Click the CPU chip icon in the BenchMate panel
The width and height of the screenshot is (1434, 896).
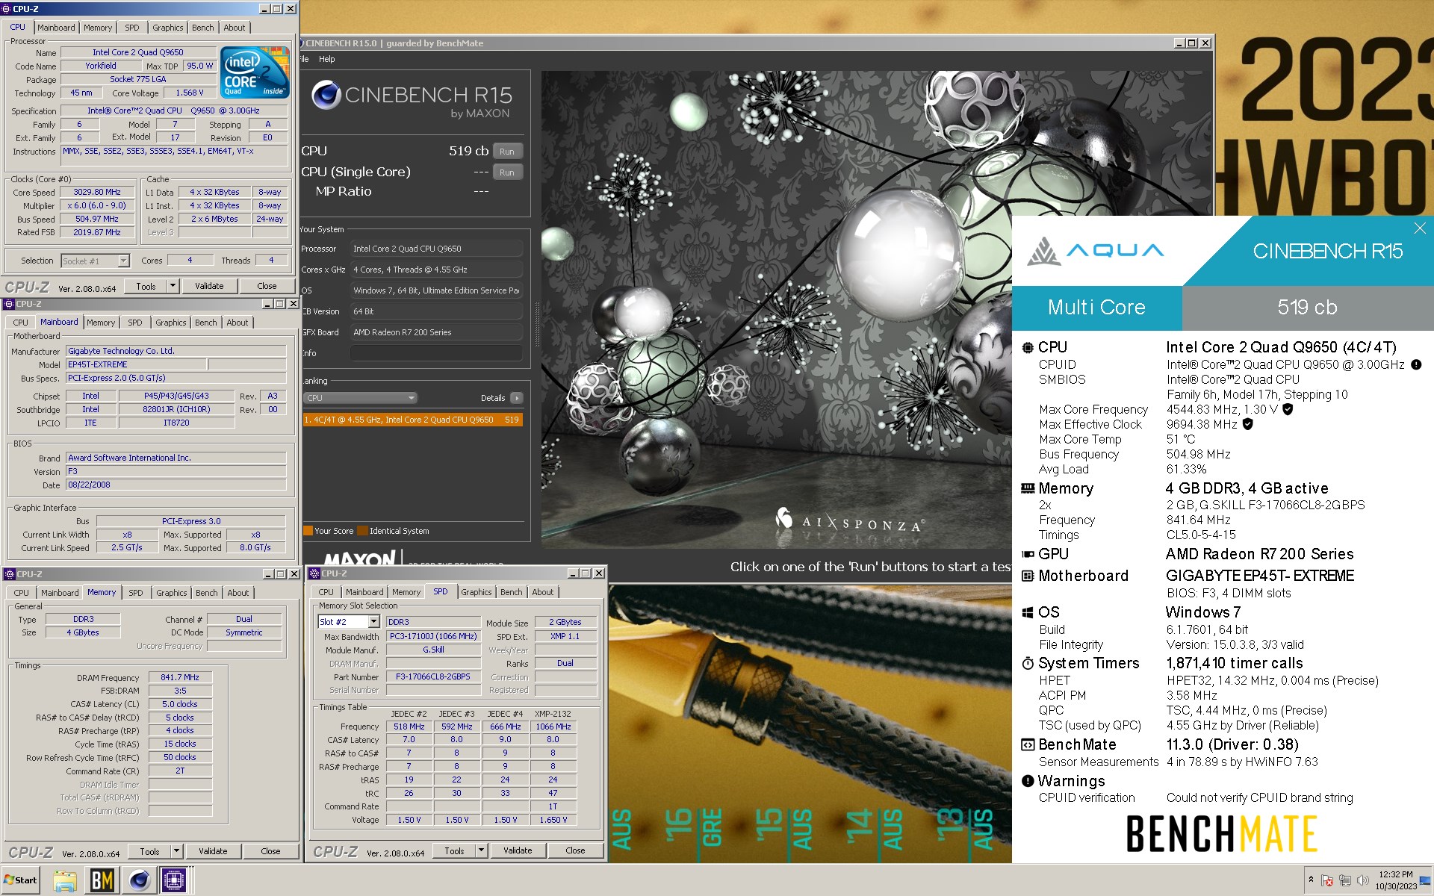1028,347
